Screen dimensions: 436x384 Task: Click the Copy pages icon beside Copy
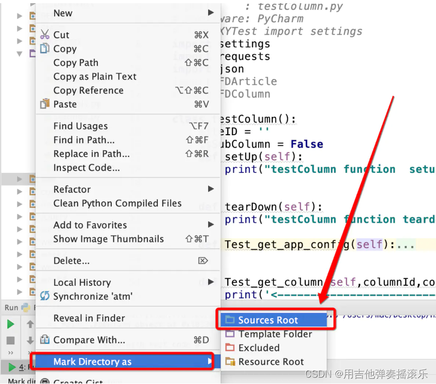click(x=45, y=48)
